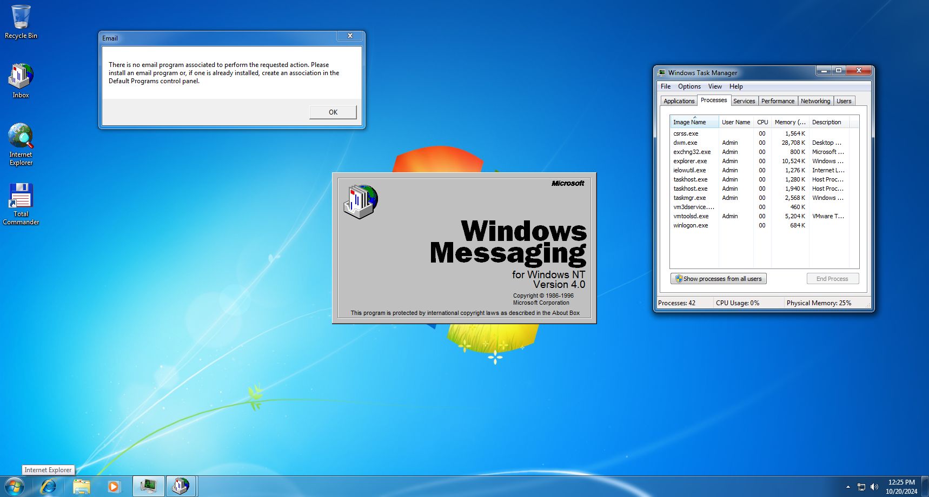Select the ielowutil.exe process row

pyautogui.click(x=760, y=170)
